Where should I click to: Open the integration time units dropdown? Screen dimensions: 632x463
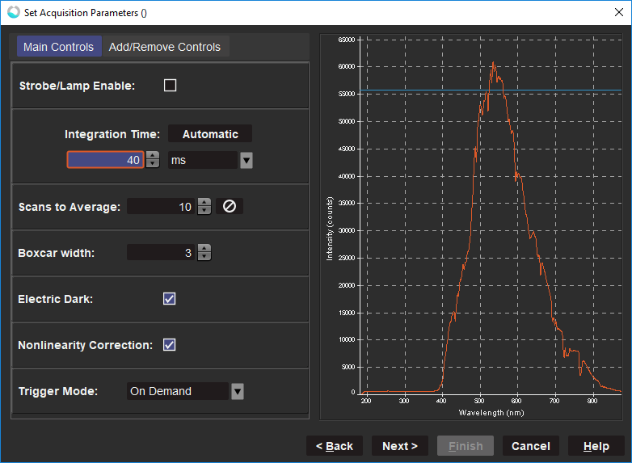coord(246,160)
